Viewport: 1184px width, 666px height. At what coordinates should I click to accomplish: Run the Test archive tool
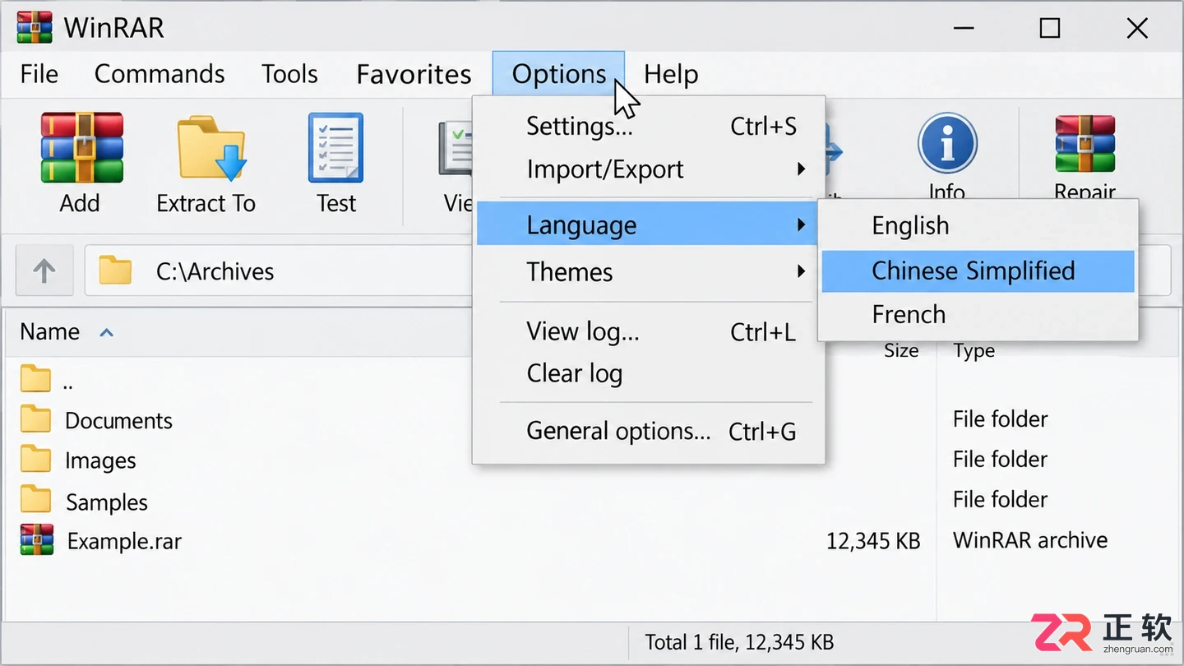pos(335,148)
